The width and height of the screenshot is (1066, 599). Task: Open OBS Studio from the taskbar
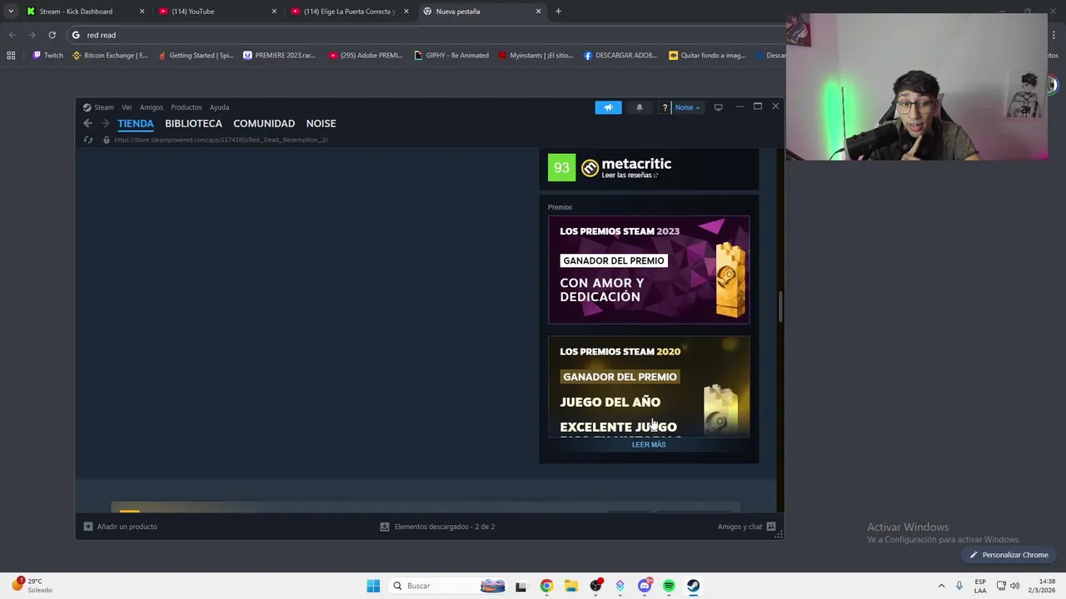click(595, 586)
